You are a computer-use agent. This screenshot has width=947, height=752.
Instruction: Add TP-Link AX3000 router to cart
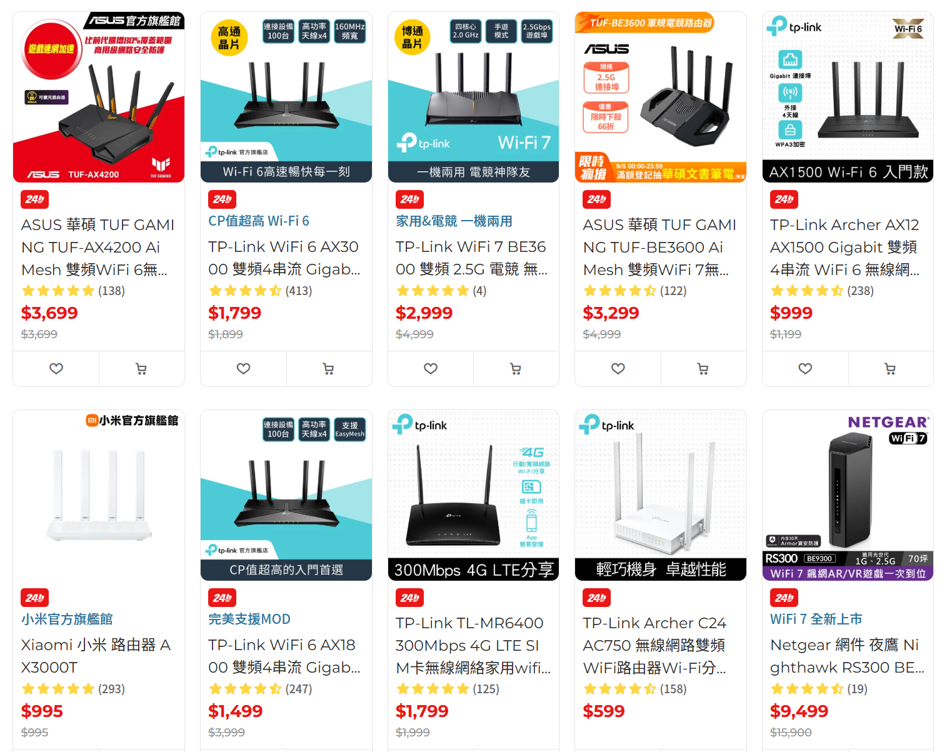[329, 369]
